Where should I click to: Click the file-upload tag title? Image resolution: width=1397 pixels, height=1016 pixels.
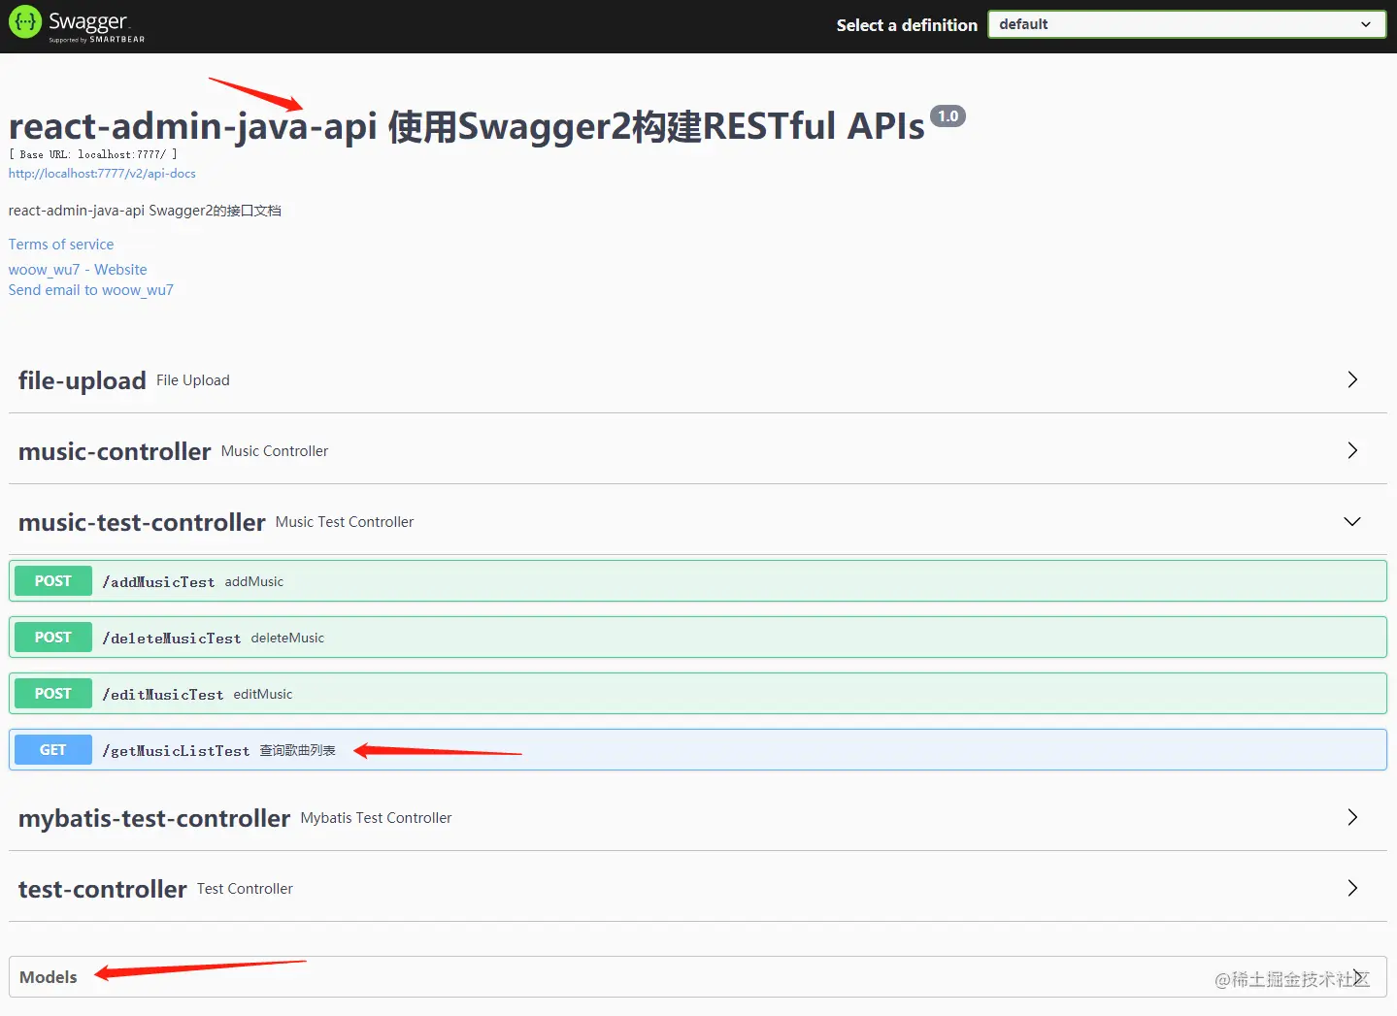pyautogui.click(x=83, y=380)
